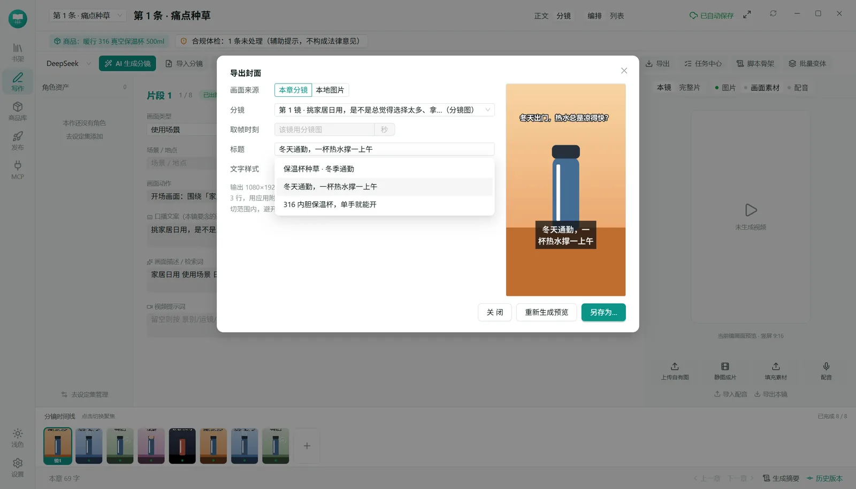856x489 pixels.
Task: Open the 商品库 product library icon
Action: [18, 111]
